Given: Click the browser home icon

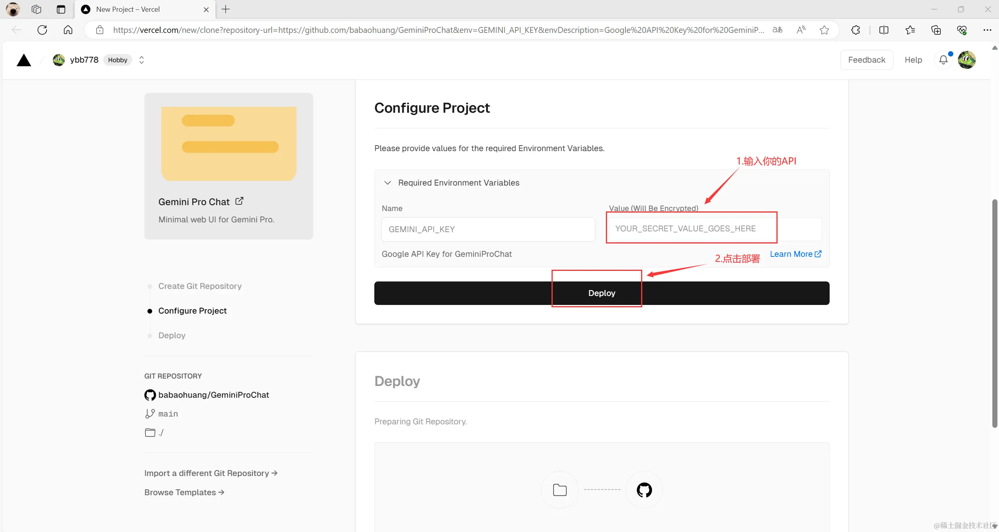Looking at the screenshot, I should point(68,30).
